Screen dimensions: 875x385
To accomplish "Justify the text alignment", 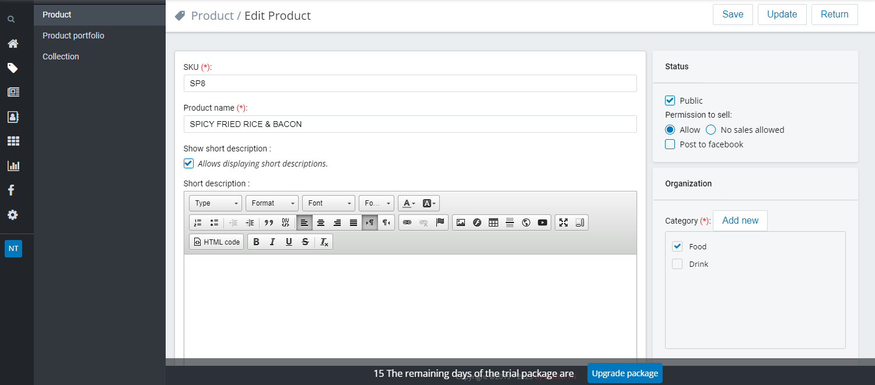I will (353, 222).
